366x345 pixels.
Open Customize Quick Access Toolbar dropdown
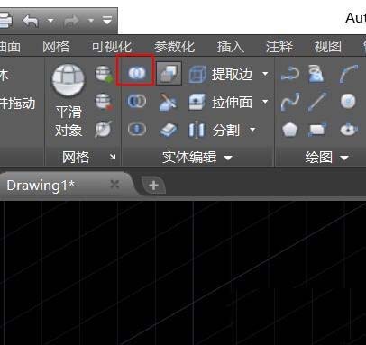[x=107, y=21]
